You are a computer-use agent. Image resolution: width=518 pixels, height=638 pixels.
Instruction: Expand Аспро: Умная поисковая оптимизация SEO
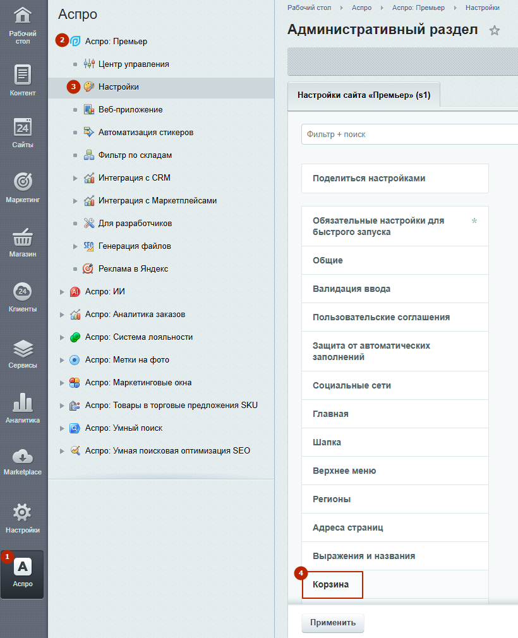tap(62, 451)
